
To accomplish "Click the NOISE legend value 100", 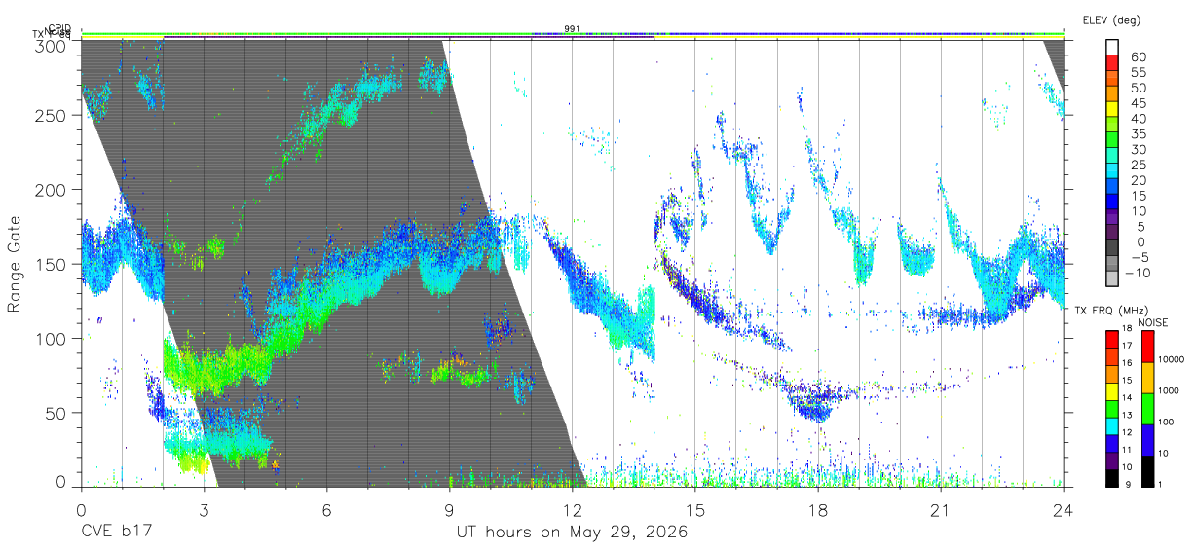I will coord(1164,423).
